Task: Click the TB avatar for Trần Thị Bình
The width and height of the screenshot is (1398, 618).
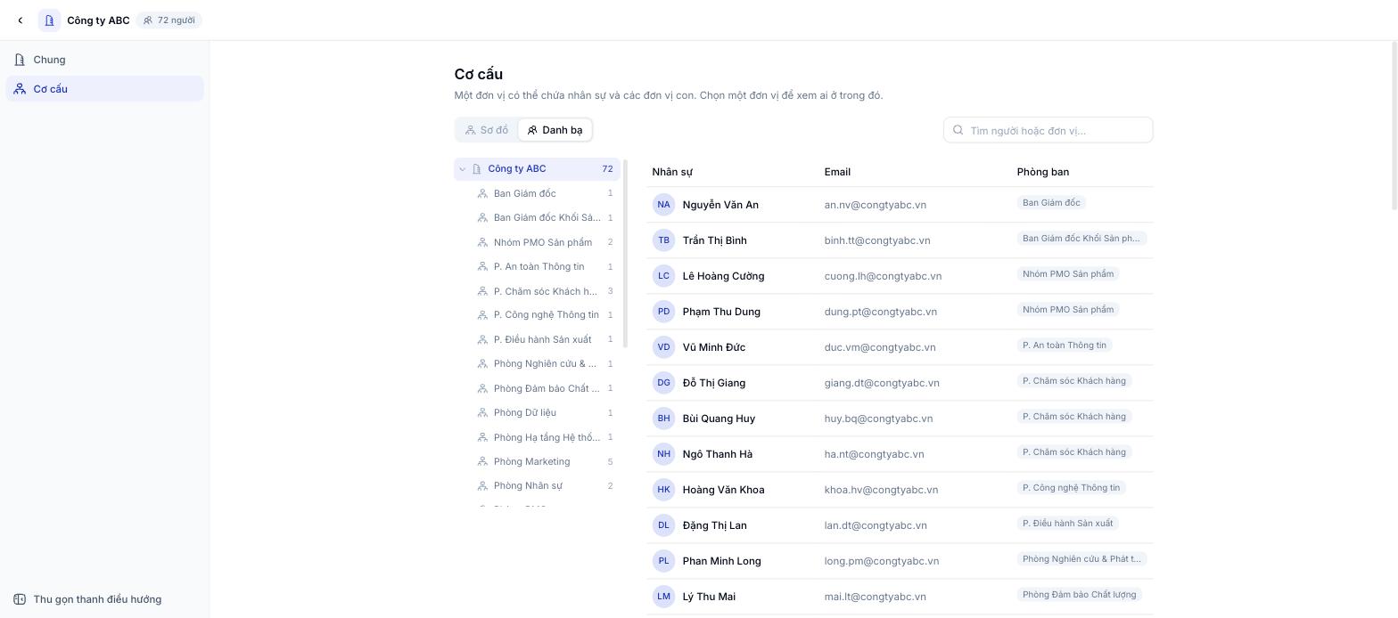Action: (x=663, y=240)
